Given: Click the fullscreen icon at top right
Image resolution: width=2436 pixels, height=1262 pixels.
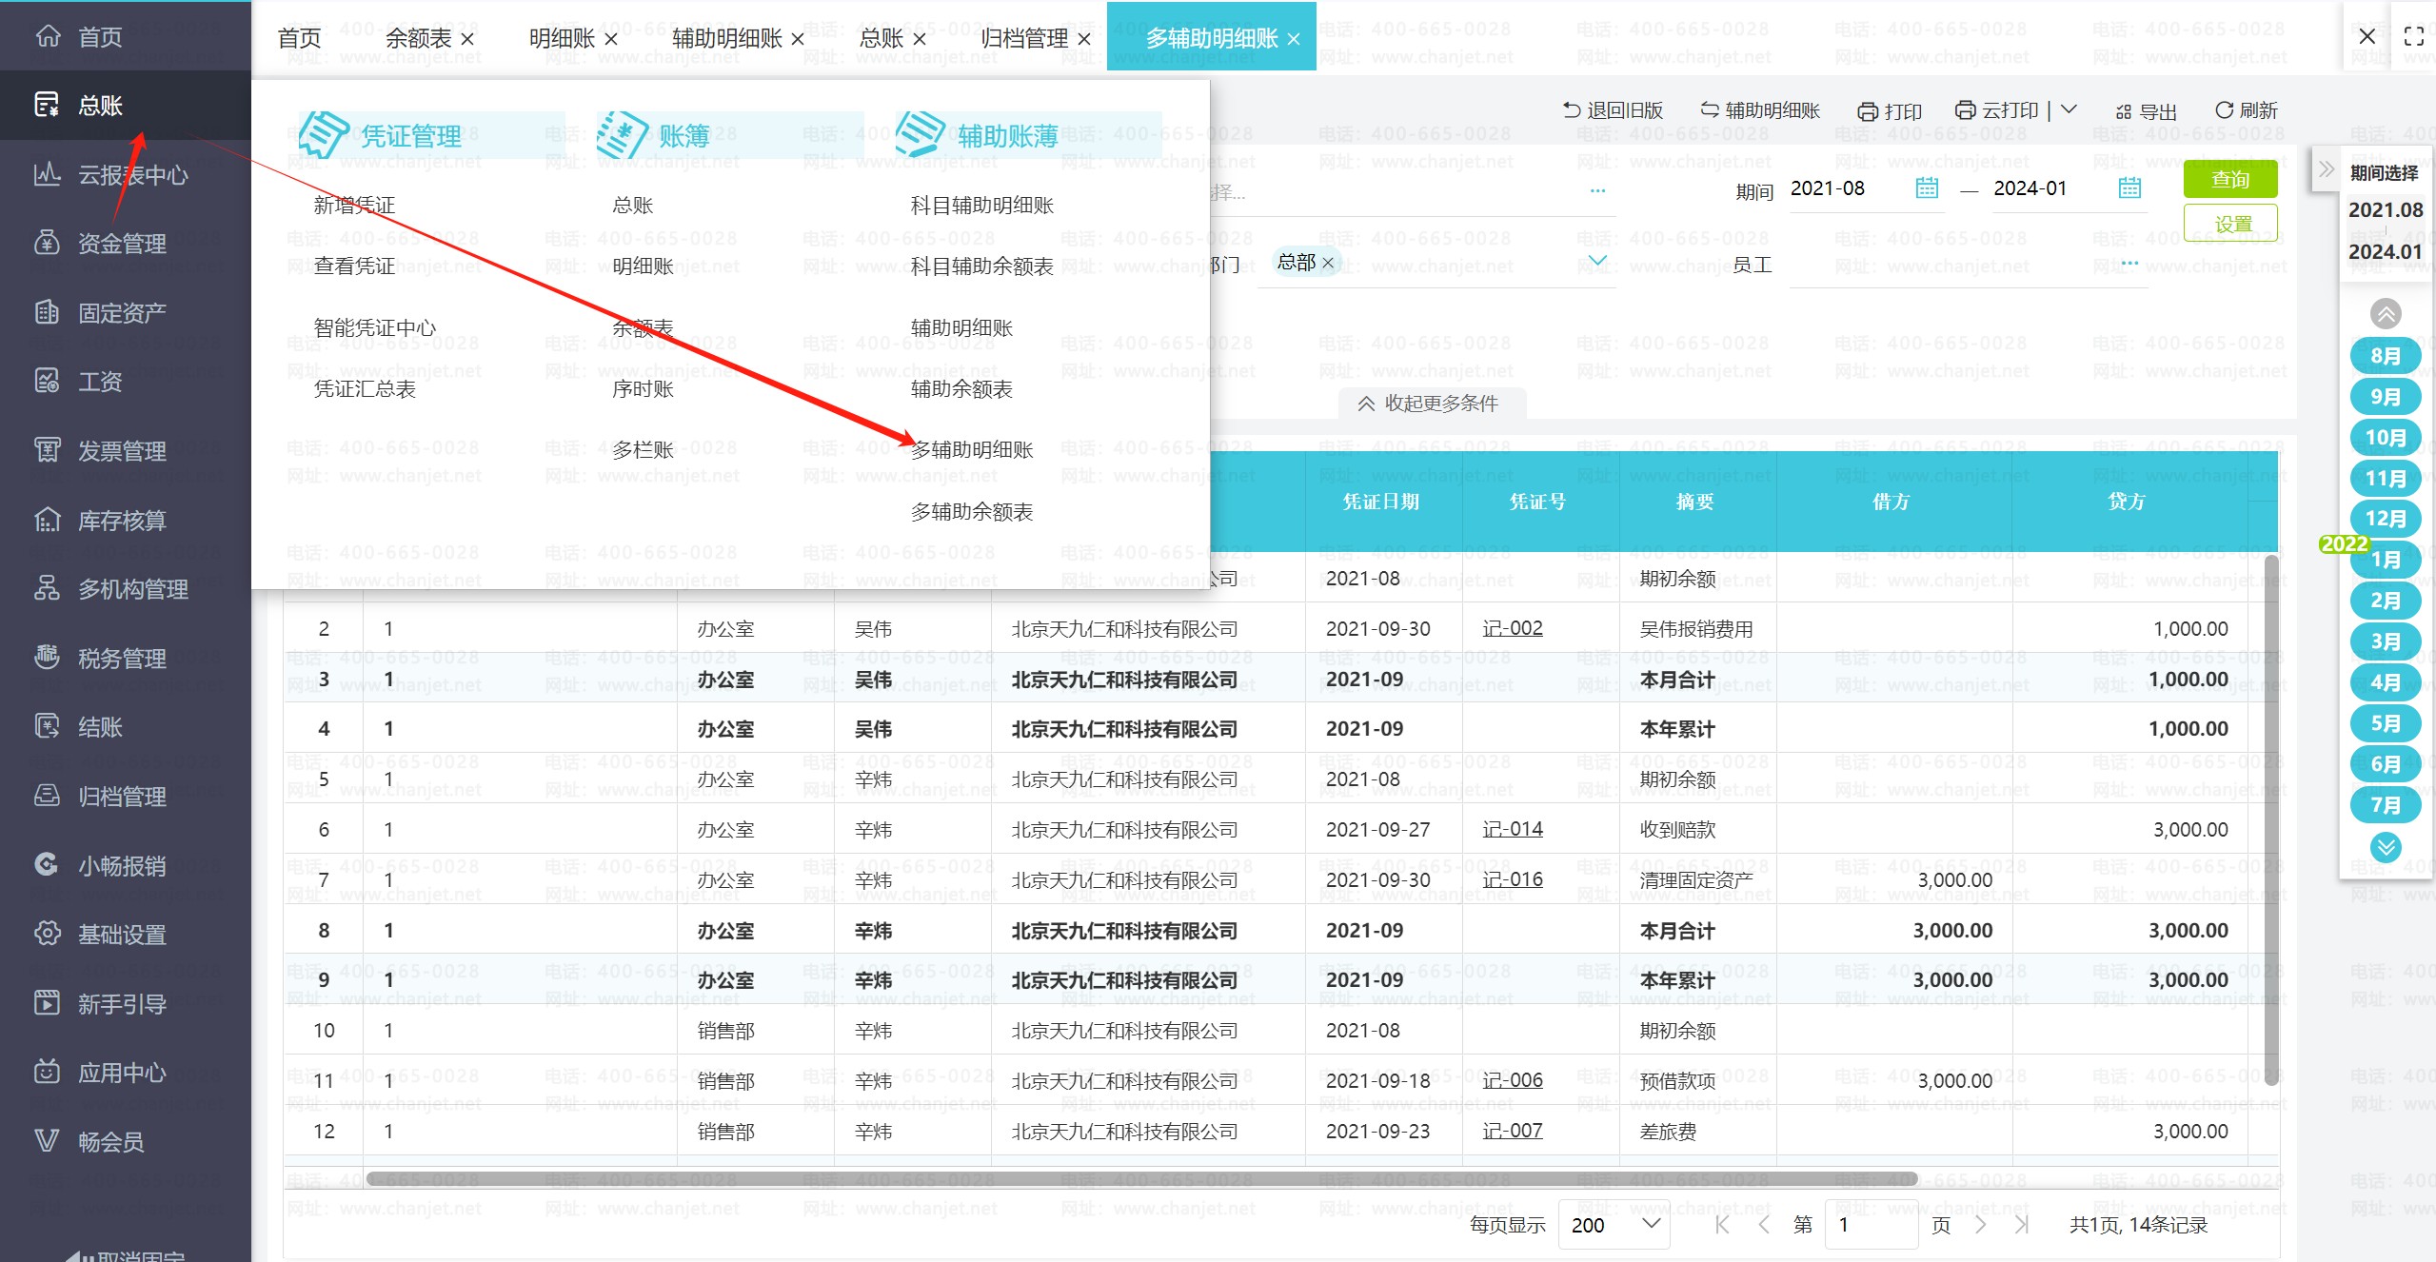Looking at the screenshot, I should (2413, 37).
